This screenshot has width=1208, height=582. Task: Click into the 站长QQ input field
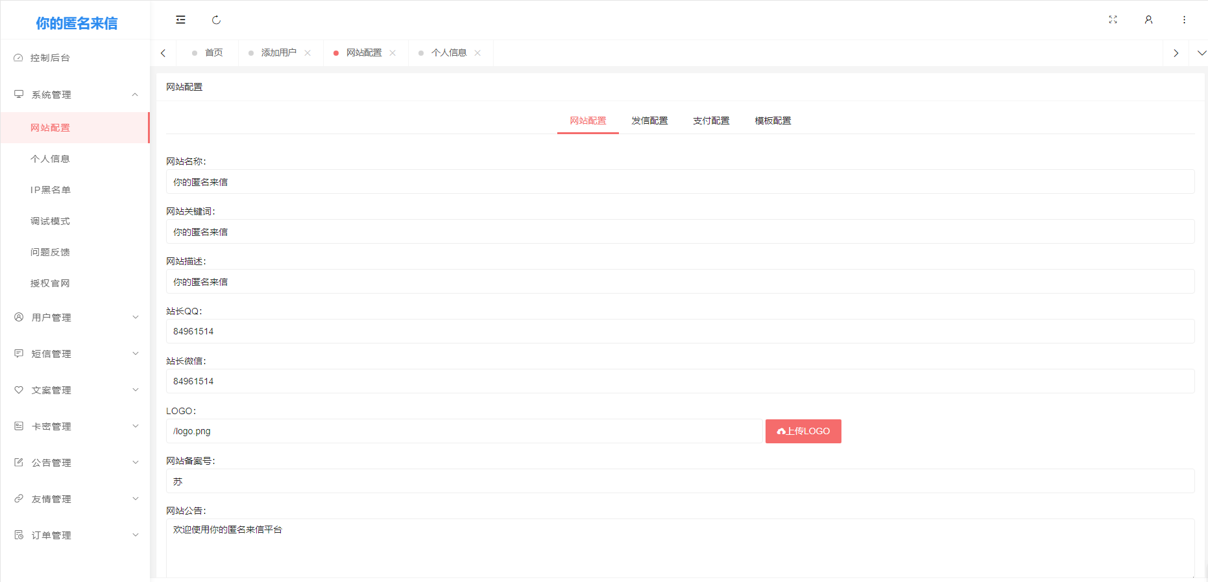[680, 331]
